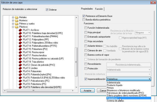Click the Morteros folder icon
Viewport: 157px width, 102px height.
[16, 20]
